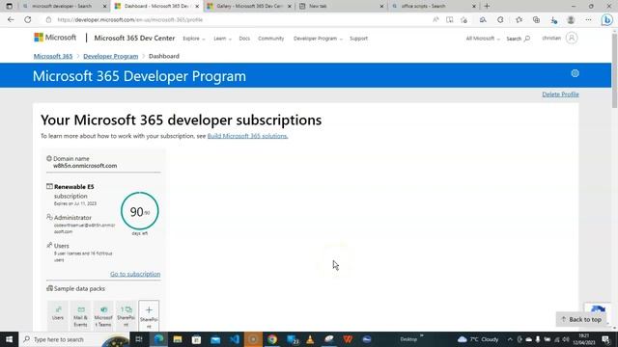Open the notification center icon
Screen dimensions: 618x347
(x=605, y=339)
